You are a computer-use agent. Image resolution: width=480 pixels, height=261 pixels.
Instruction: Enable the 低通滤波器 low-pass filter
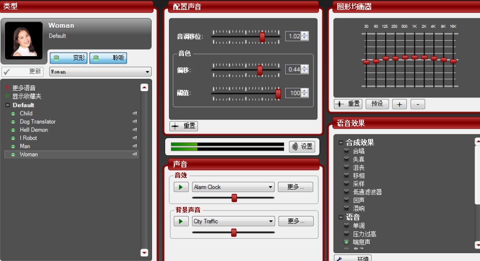tap(346, 192)
